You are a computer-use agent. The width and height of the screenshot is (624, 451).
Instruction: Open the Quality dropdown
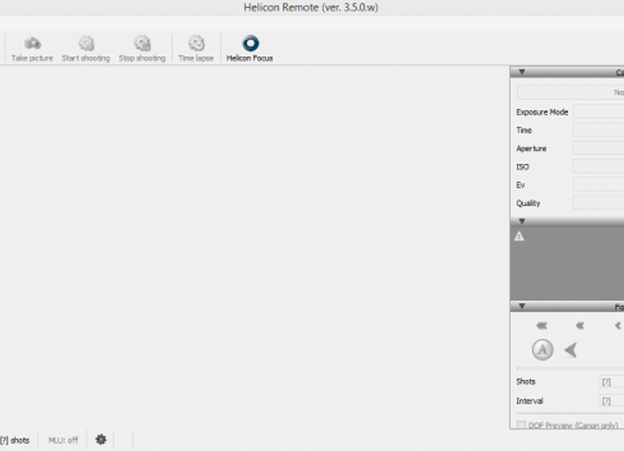pyautogui.click(x=598, y=203)
